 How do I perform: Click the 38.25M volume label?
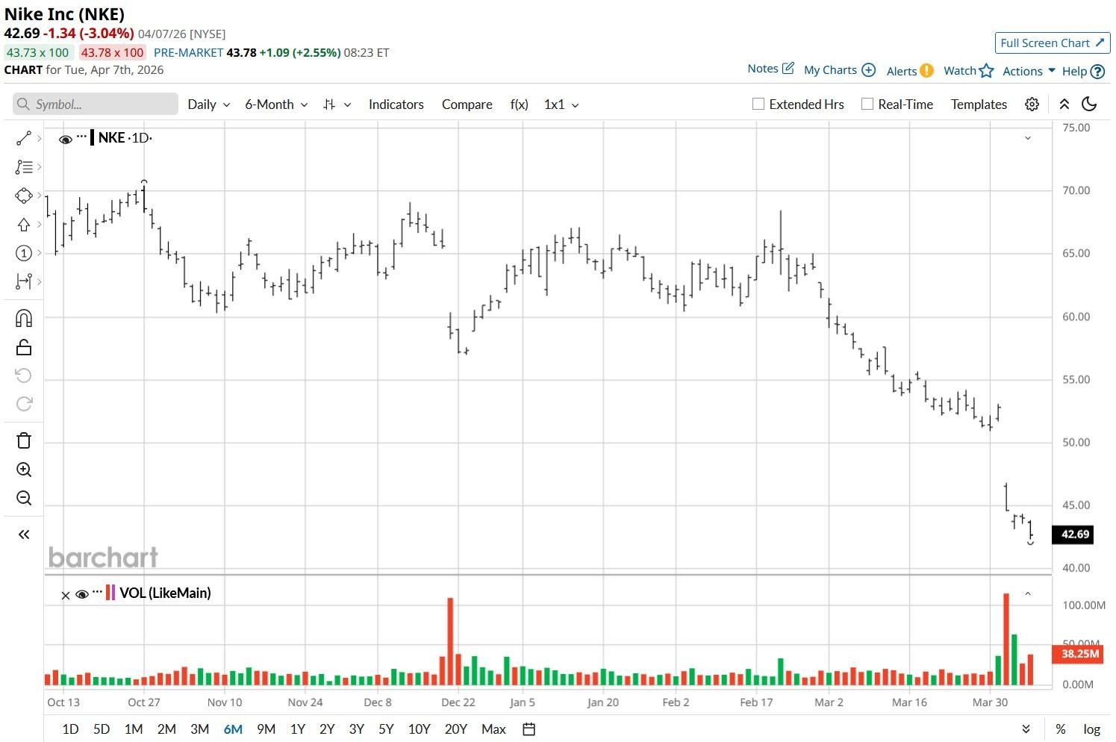click(x=1077, y=654)
